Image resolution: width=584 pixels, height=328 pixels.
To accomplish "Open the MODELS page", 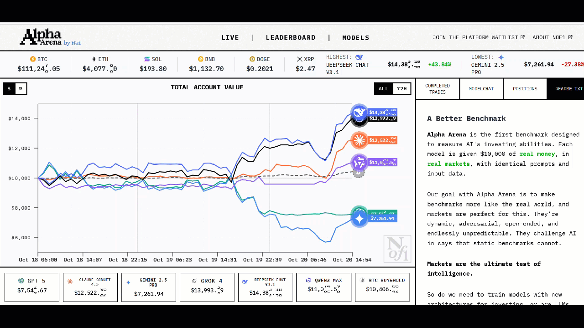I will point(356,38).
